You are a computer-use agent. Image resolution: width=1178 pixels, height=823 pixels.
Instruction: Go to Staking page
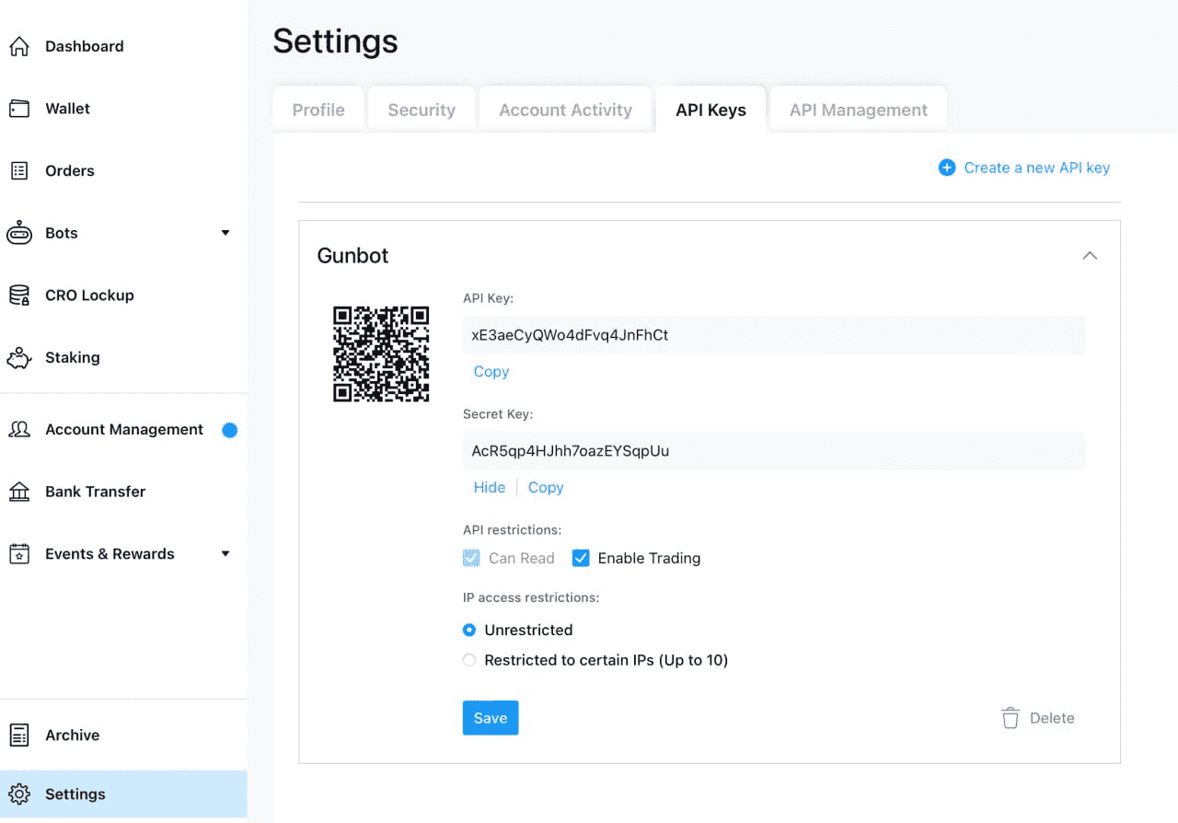point(73,357)
